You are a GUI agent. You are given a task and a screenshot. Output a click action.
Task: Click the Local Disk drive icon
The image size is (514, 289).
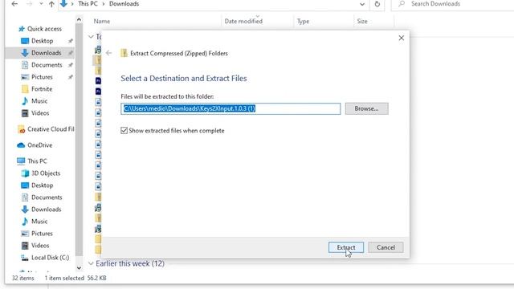[x=25, y=258]
